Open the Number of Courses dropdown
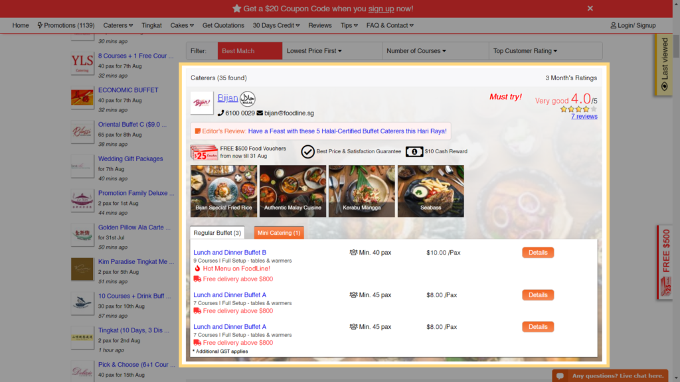This screenshot has width=680, height=382. [x=416, y=51]
